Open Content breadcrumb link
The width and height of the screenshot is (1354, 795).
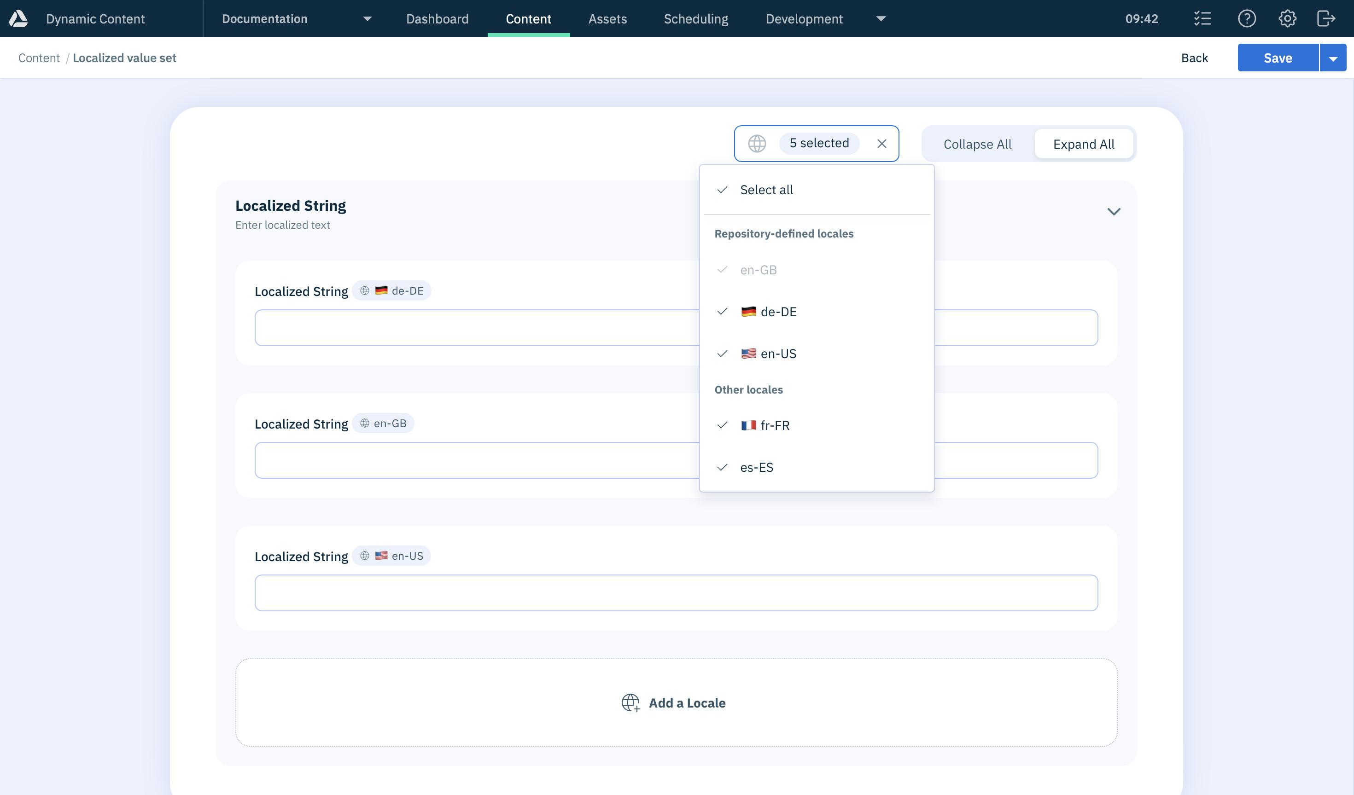pos(39,58)
